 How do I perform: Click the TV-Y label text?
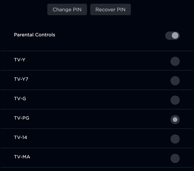click(x=20, y=60)
